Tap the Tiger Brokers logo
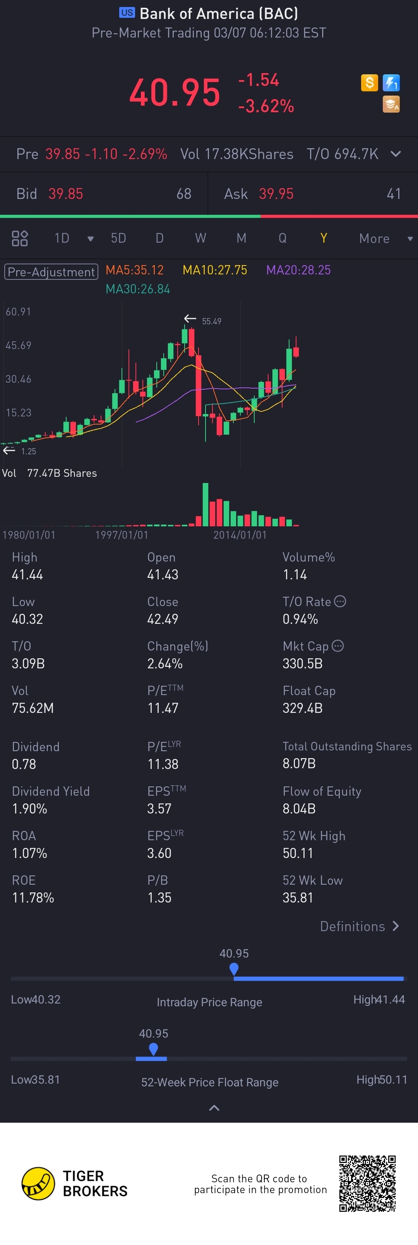Viewport: 418px width, 1245px height. click(38, 1183)
